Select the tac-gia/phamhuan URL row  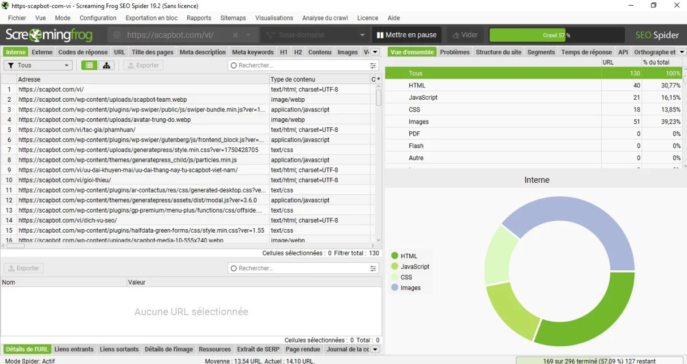tap(188, 130)
